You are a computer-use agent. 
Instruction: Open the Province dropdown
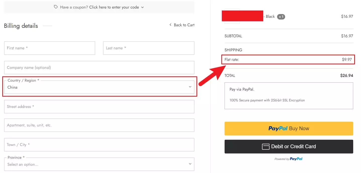point(99,164)
